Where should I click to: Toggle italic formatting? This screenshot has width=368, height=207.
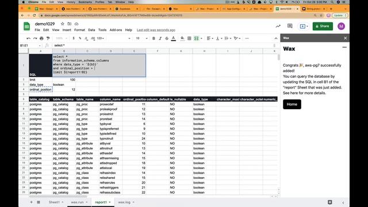tap(160, 39)
